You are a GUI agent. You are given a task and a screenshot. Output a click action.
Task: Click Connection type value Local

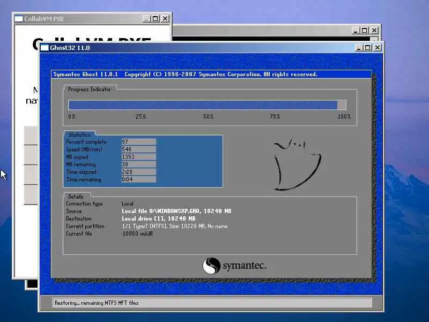click(x=128, y=204)
